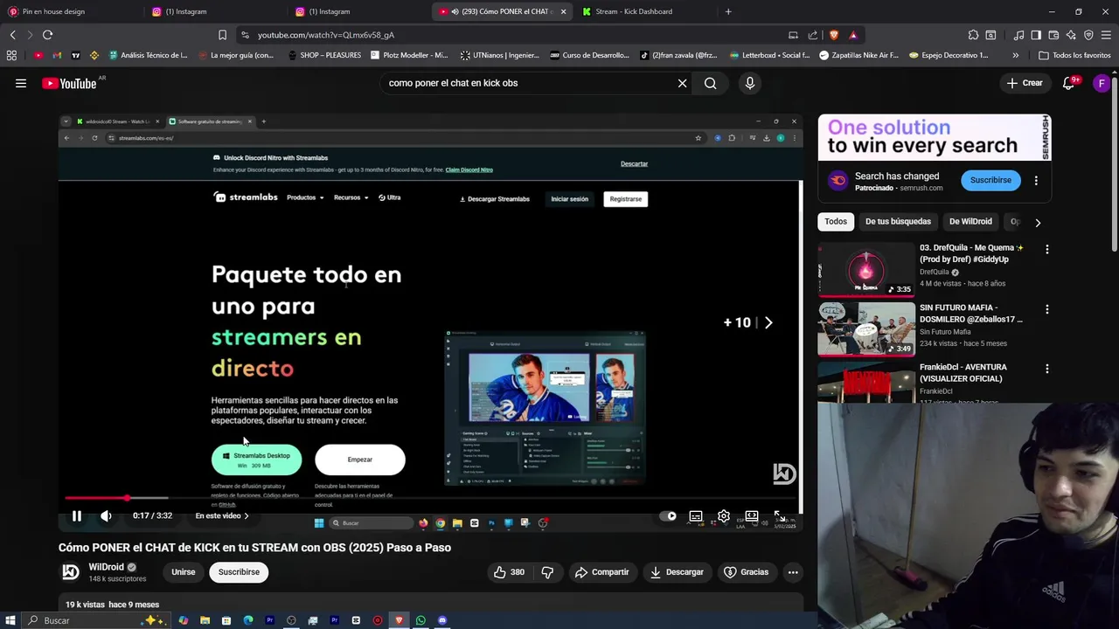The image size is (1119, 629).
Task: Open options for FrankieDcl AVENTURA video
Action: [x=1047, y=370]
